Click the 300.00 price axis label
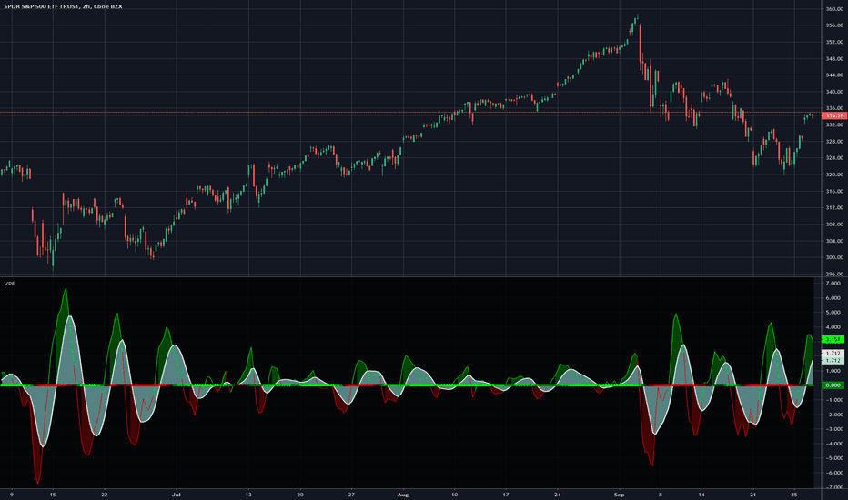The image size is (848, 500). point(834,257)
